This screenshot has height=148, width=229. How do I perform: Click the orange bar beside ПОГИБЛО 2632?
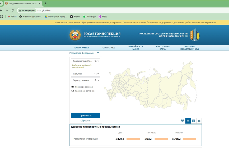point(161,139)
